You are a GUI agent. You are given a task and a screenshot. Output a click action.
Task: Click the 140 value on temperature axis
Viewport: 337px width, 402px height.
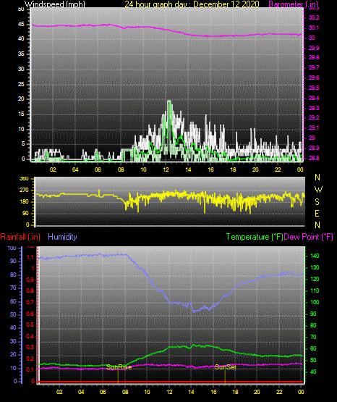(315, 256)
